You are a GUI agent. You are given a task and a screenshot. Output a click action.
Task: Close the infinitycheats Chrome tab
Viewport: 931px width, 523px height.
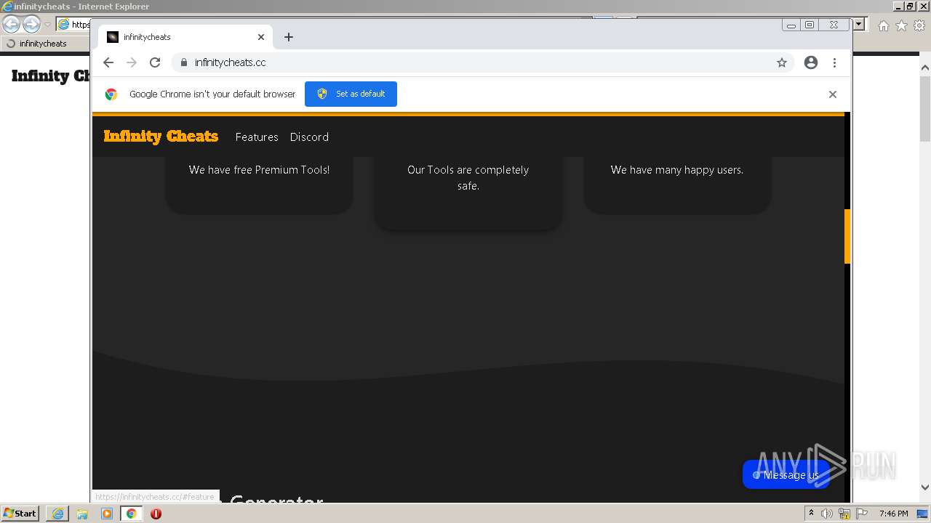point(261,37)
